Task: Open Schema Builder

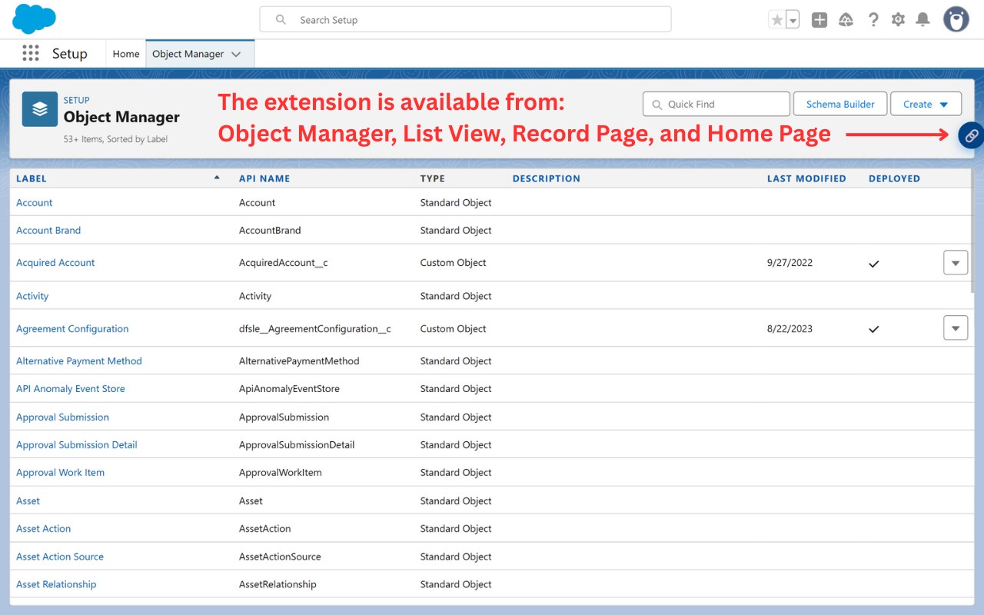Action: [x=840, y=104]
